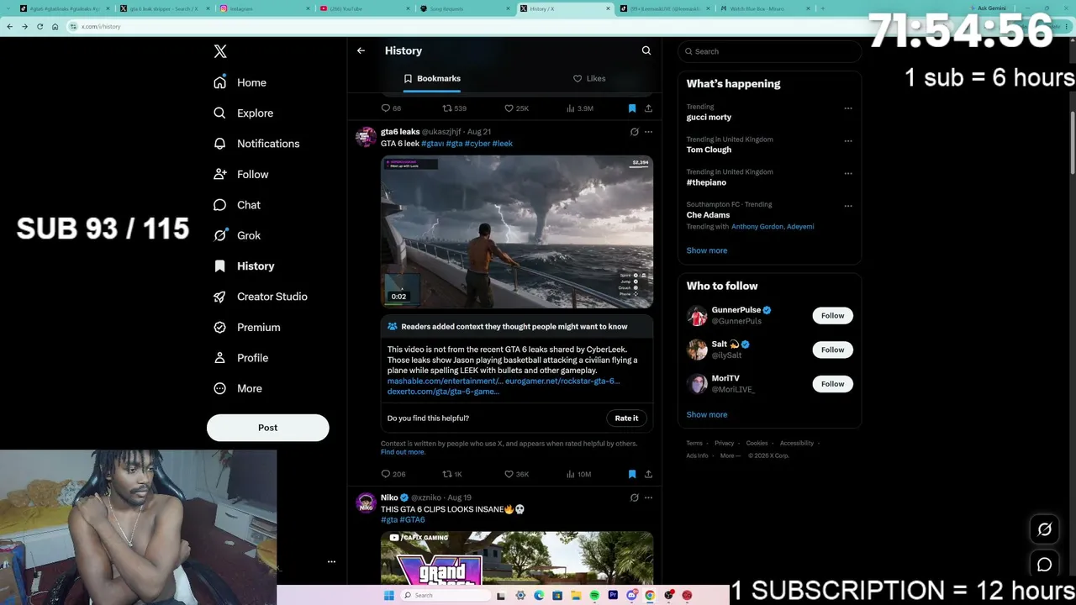This screenshot has width=1076, height=605.
Task: Open more options on Niko post
Action: (648, 497)
